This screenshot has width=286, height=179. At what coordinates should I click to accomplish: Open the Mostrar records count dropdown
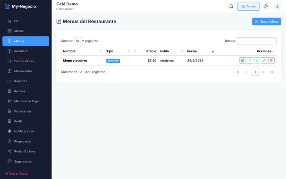click(79, 41)
